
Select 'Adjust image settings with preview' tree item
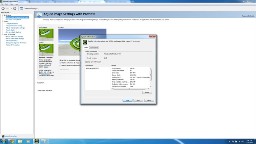pyautogui.click(x=17, y=17)
